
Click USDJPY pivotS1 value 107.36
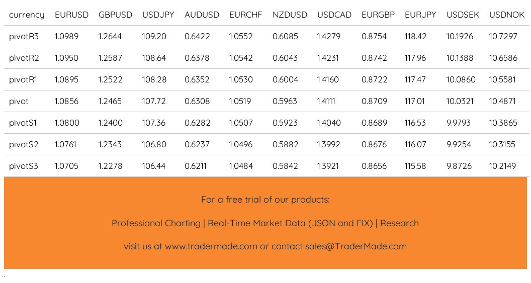[x=154, y=123]
